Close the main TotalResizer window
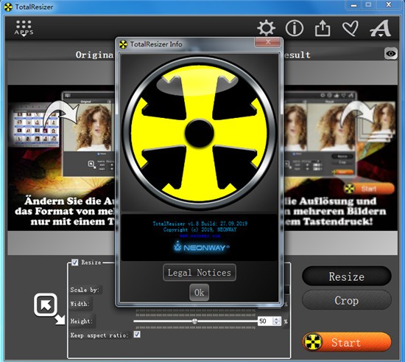405x362 pixels. (x=388, y=5)
